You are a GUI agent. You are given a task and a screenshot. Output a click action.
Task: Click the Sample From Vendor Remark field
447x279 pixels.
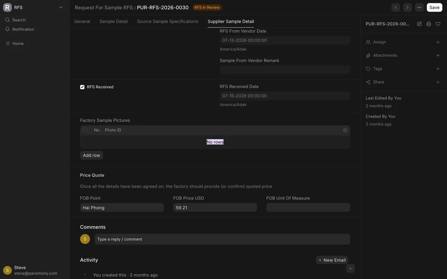[285, 70]
